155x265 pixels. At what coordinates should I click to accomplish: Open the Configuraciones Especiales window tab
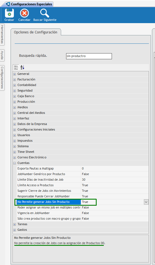coord(29,4)
